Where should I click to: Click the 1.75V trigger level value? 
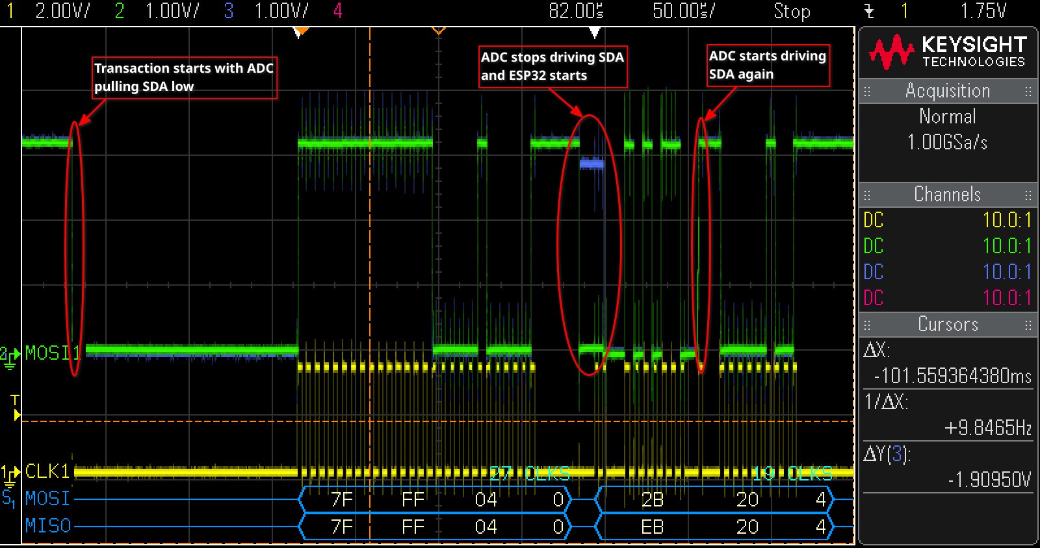[x=983, y=11]
